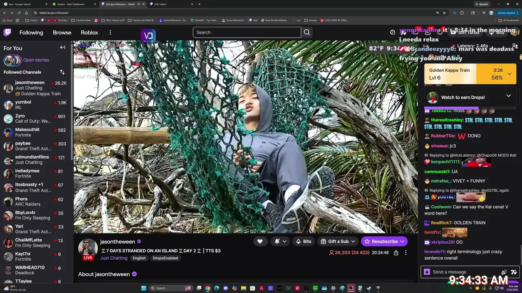Screen dimensions: 522x293
Task: Click the search magnifier button
Action: point(307,33)
